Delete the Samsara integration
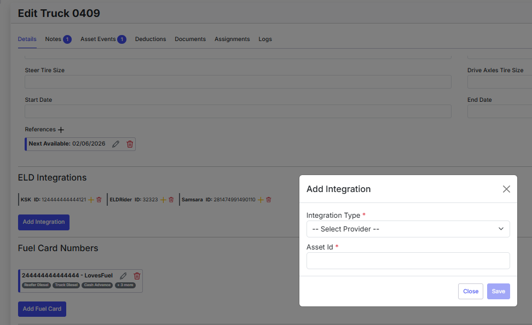Screen dimensions: 532x325 [269, 200]
